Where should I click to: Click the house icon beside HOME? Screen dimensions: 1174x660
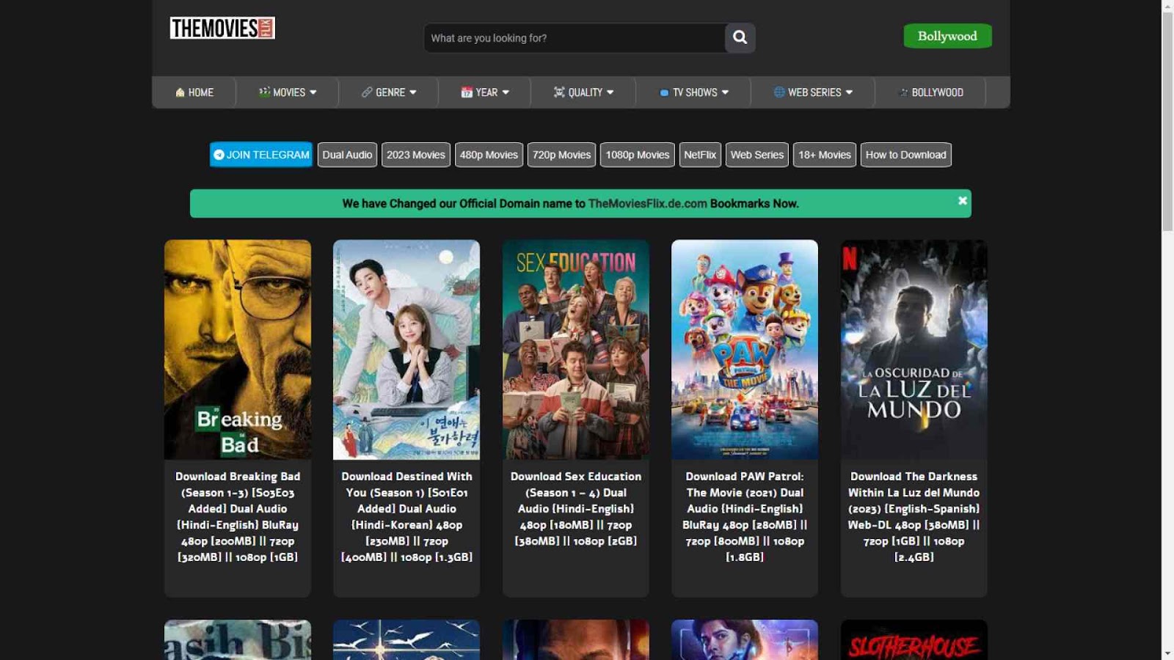(180, 92)
